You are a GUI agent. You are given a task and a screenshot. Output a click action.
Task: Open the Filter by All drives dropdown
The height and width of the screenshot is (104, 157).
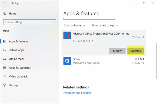point(105,26)
